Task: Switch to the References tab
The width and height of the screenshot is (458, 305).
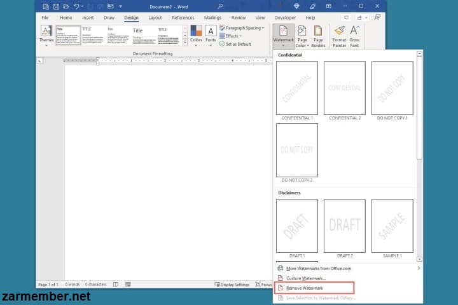Action: [183, 18]
